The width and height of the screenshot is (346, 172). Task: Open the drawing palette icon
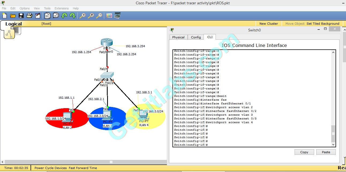109,16
